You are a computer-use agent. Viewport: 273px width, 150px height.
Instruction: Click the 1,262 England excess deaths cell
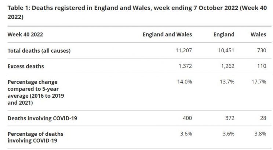click(227, 67)
